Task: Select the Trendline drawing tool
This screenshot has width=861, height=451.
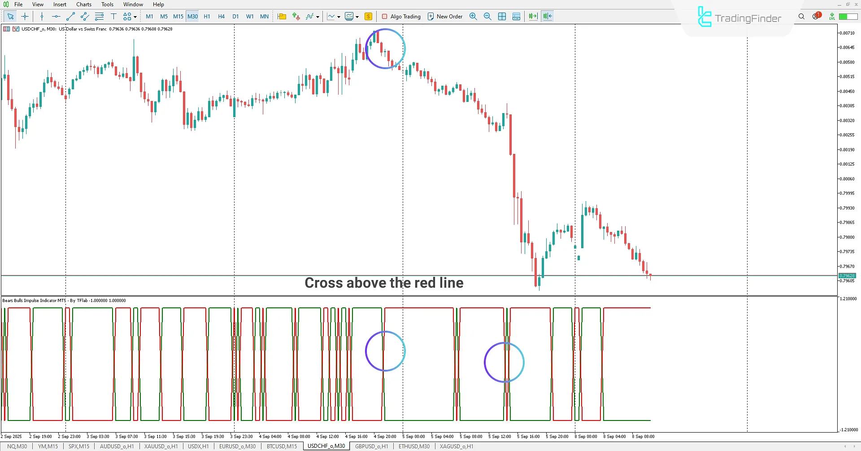Action: pos(70,16)
